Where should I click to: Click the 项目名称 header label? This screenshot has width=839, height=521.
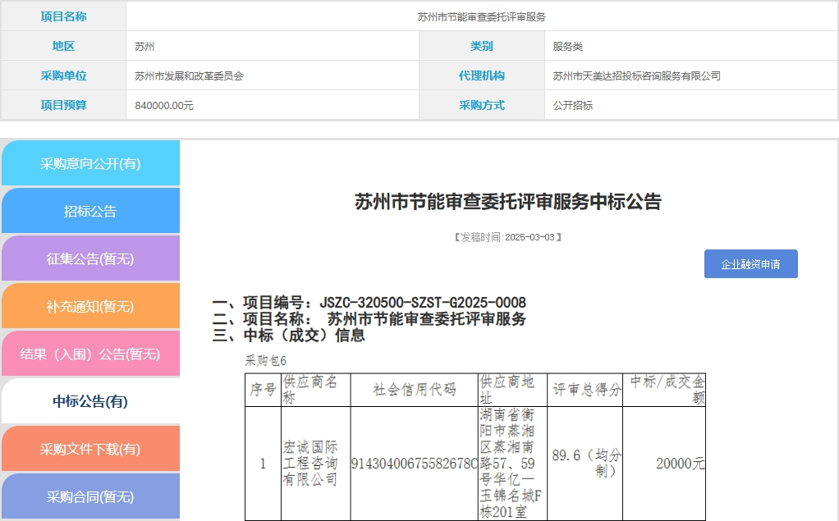[64, 16]
